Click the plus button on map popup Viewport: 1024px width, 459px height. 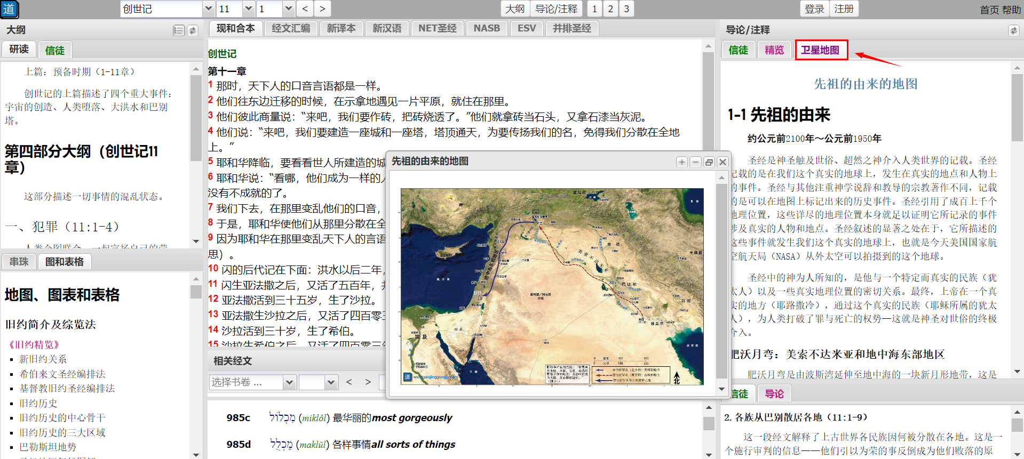(x=681, y=162)
